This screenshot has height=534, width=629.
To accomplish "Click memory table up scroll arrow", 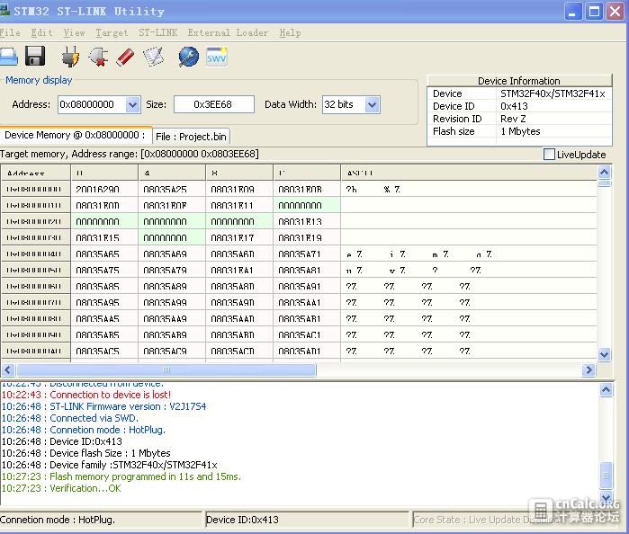I will coord(604,173).
